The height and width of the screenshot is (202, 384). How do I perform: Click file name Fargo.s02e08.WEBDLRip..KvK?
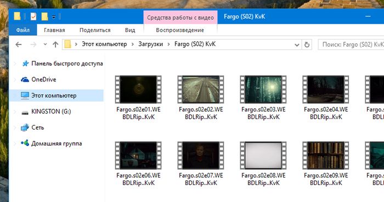point(263,179)
